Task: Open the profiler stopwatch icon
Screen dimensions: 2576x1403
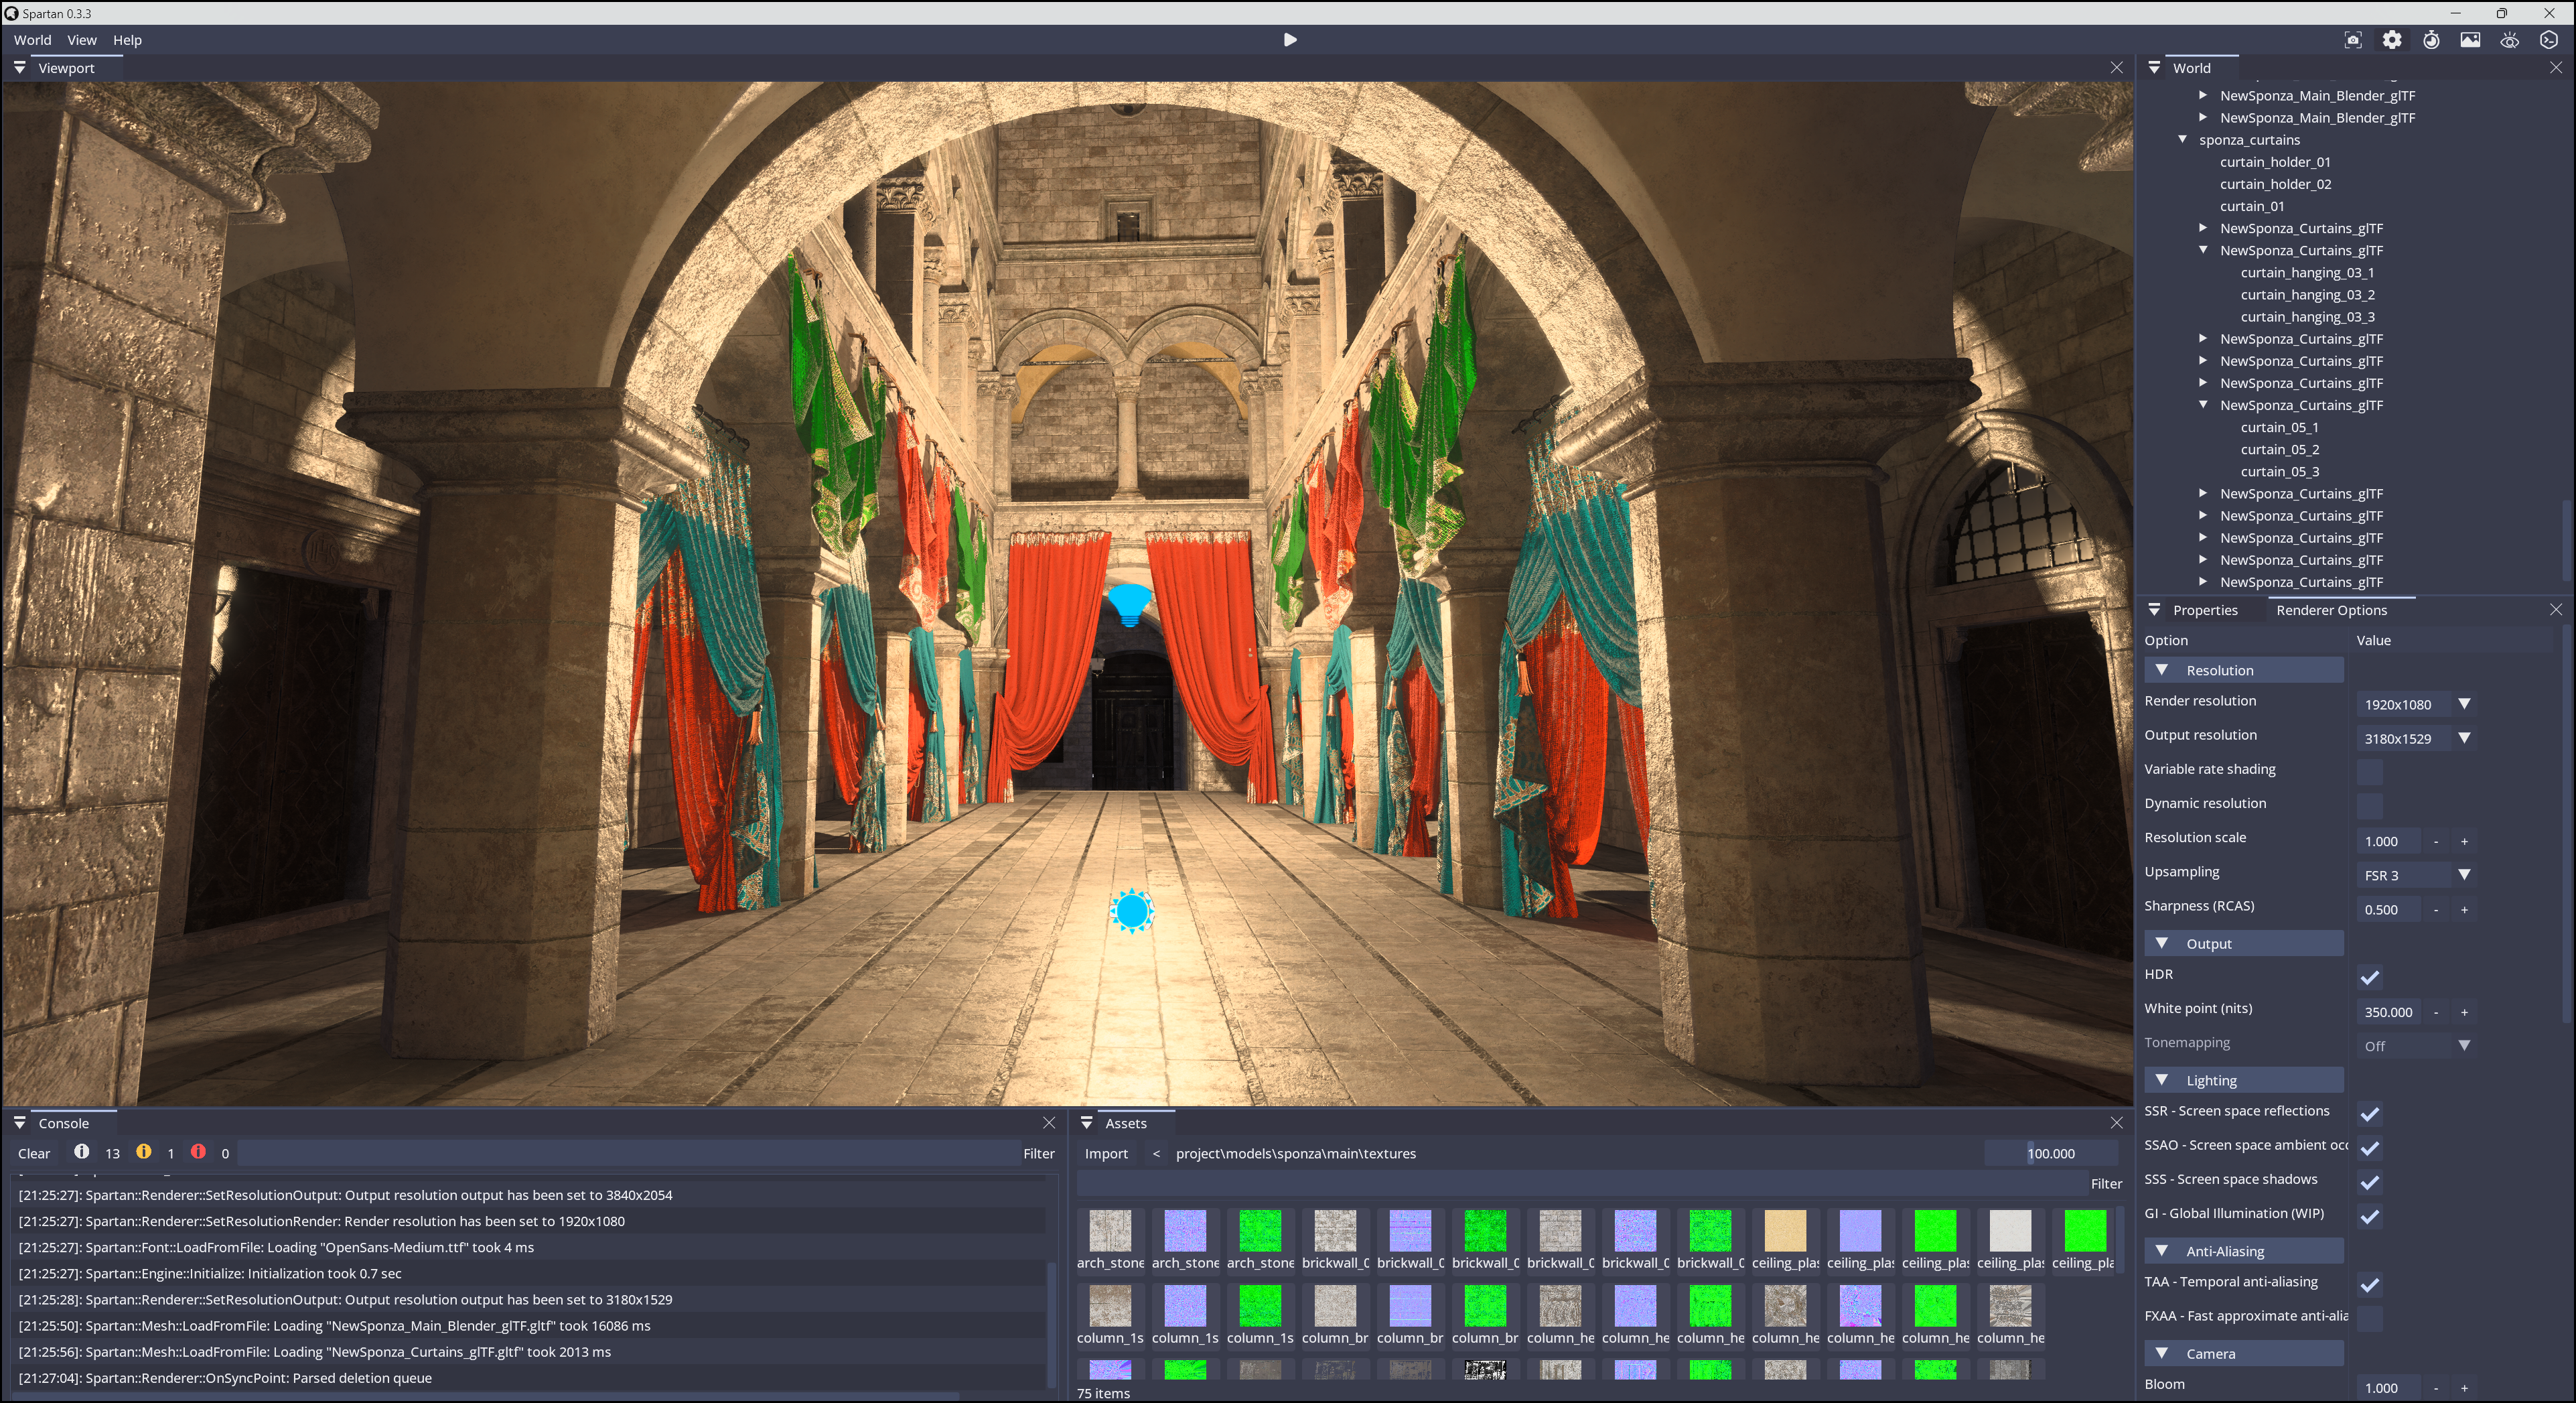Action: coord(2431,40)
